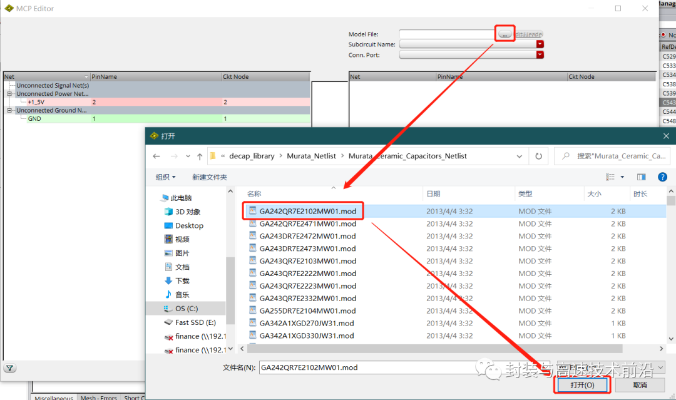676x400 pixels.
Task: Open the view options dropdown arrow
Action: tap(622, 177)
